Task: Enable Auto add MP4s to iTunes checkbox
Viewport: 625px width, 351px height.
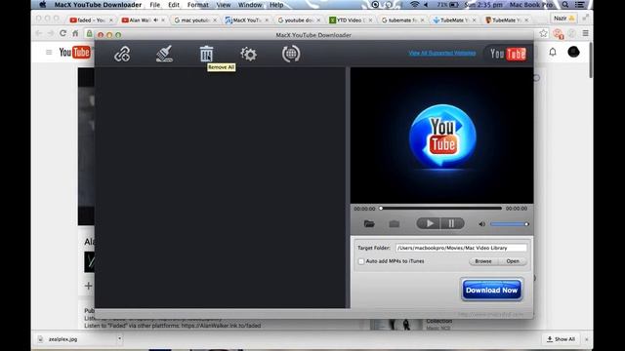Action: pos(361,261)
